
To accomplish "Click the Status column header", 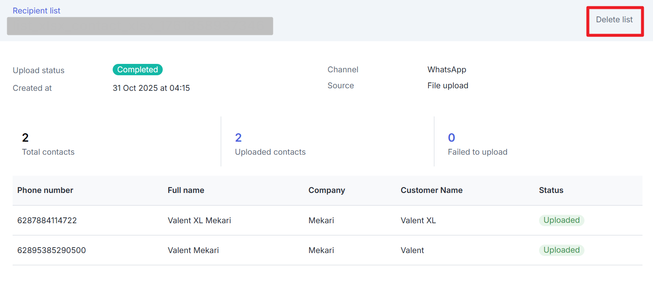I will tap(551, 190).
